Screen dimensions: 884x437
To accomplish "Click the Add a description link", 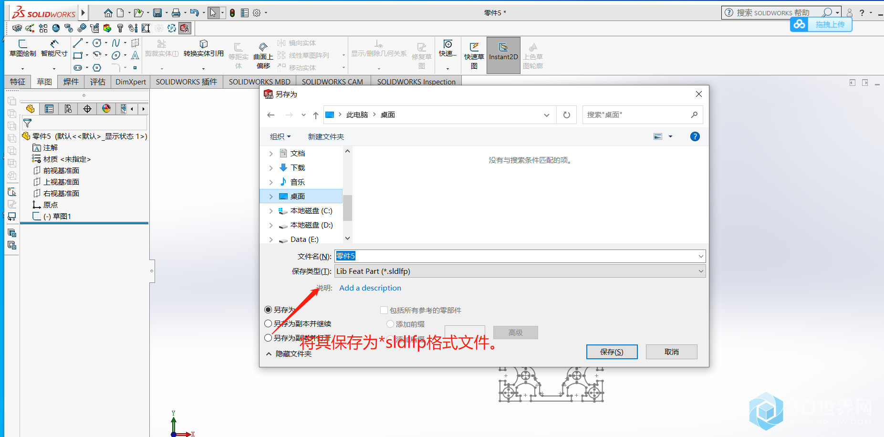I will click(x=370, y=288).
